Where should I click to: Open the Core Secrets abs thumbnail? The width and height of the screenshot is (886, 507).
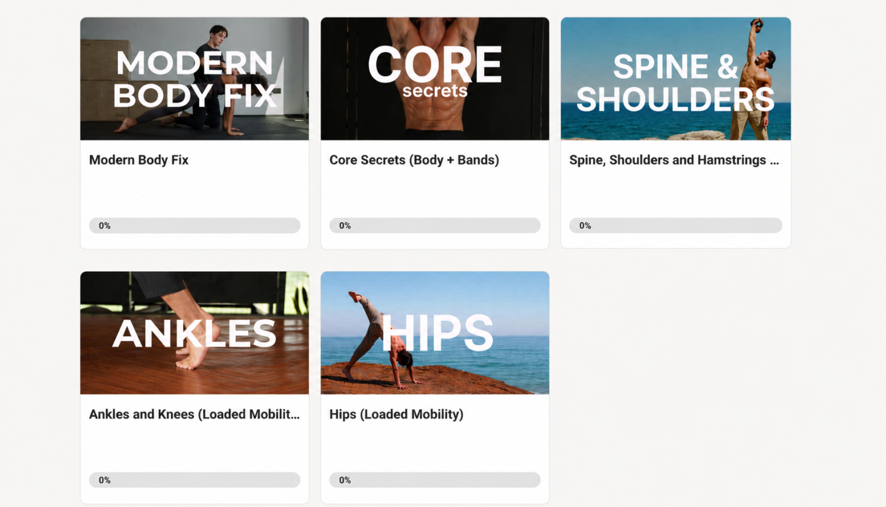pyautogui.click(x=435, y=79)
